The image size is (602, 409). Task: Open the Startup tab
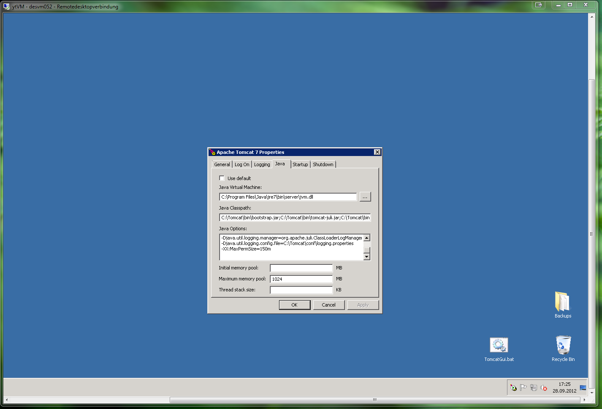tap(300, 164)
